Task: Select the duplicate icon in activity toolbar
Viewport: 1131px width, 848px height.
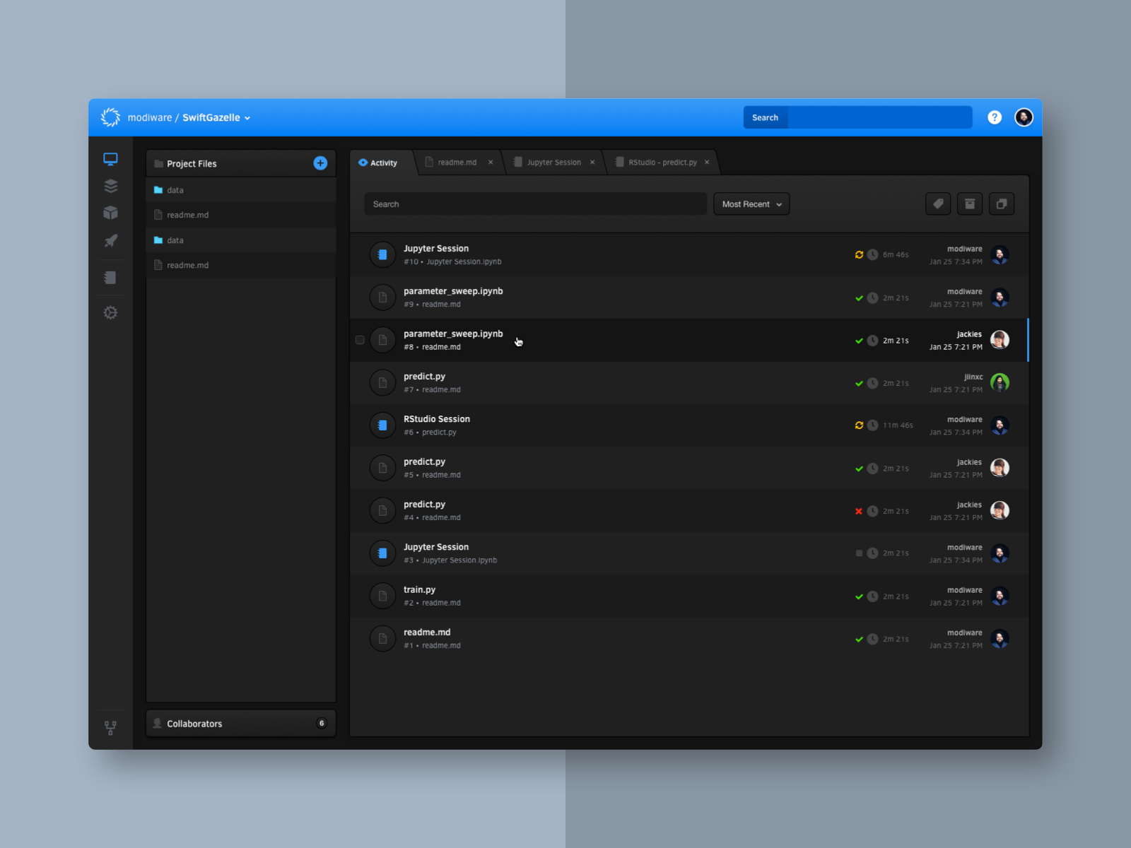Action: (x=1001, y=204)
